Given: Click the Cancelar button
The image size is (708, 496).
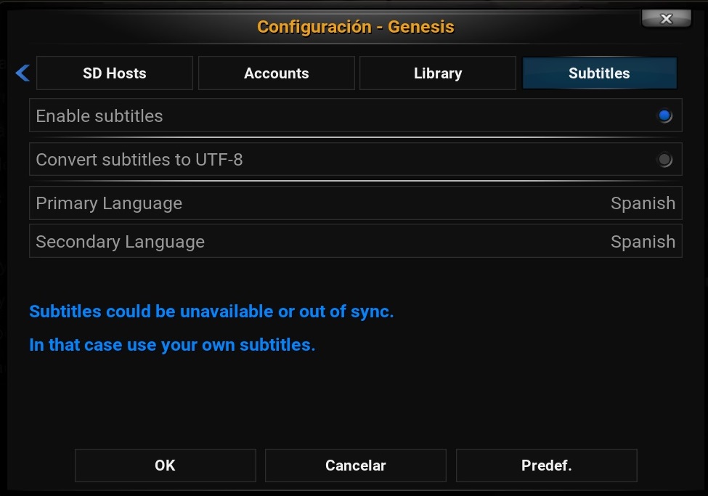Looking at the screenshot, I should pos(356,465).
